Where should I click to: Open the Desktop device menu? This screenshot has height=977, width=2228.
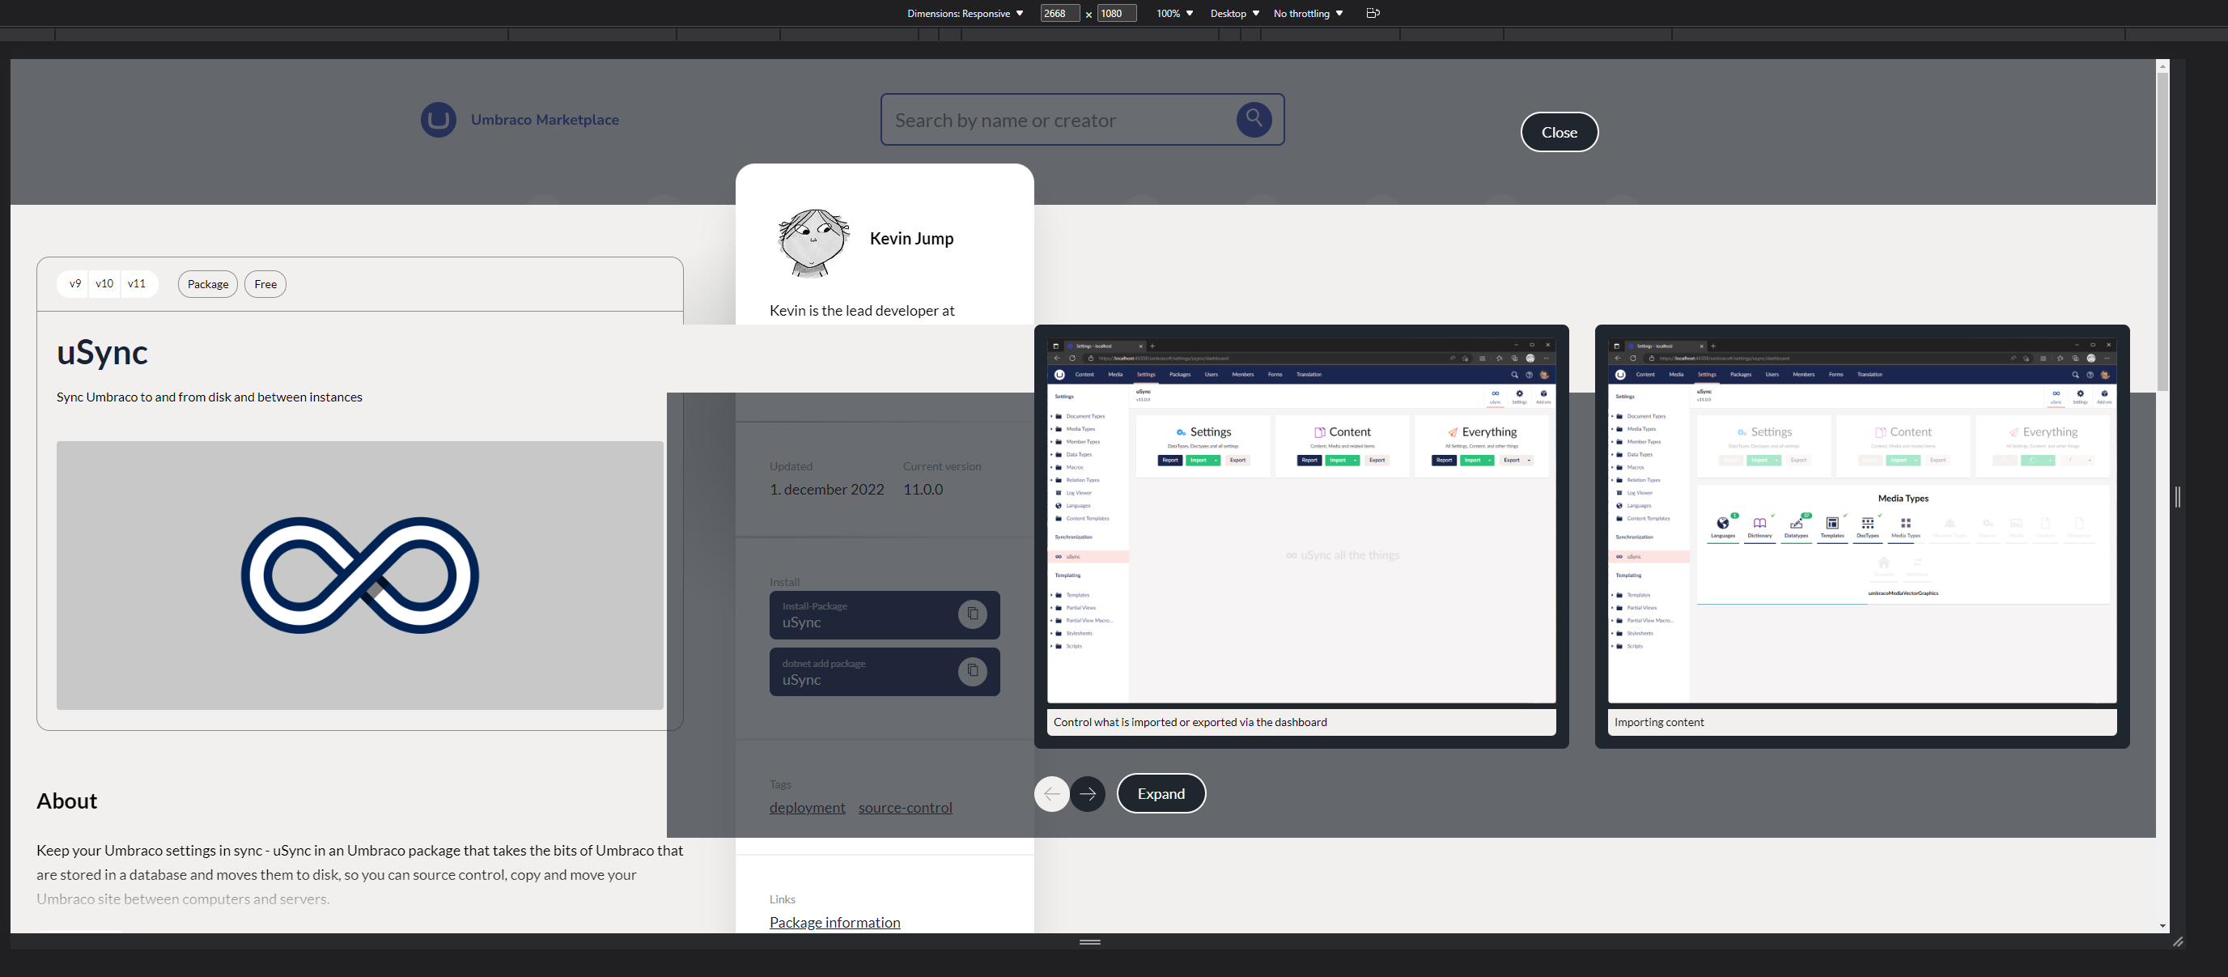[1233, 13]
